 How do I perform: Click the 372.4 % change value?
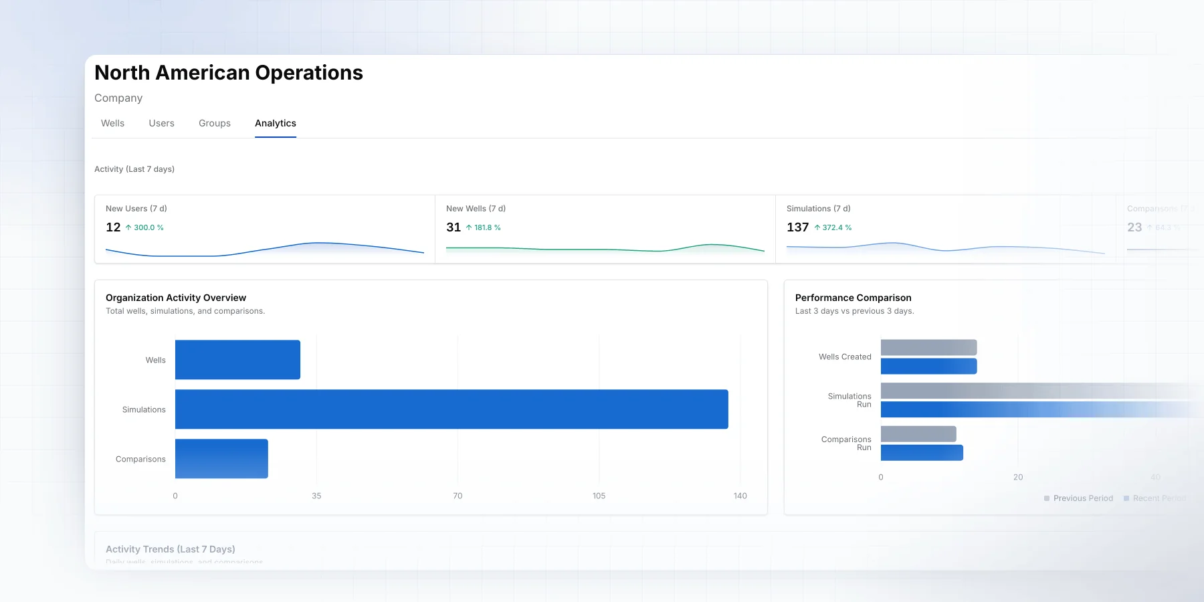(837, 227)
